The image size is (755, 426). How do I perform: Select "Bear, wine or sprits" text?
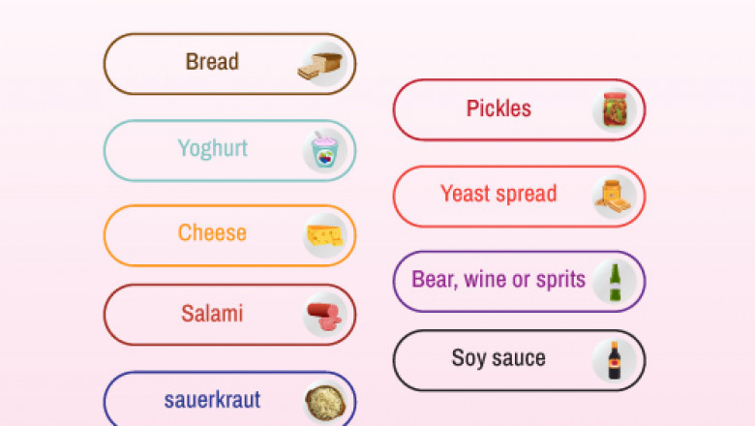click(498, 280)
